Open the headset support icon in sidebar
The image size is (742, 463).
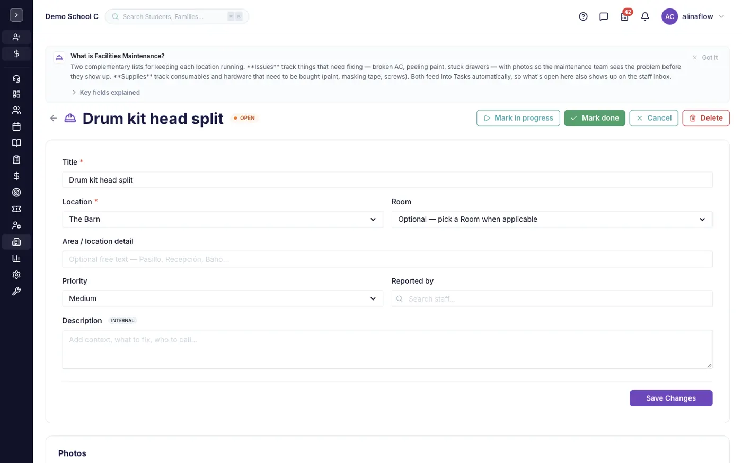pyautogui.click(x=16, y=79)
